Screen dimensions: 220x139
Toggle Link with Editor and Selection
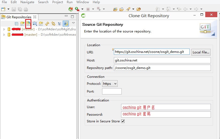(53, 24)
